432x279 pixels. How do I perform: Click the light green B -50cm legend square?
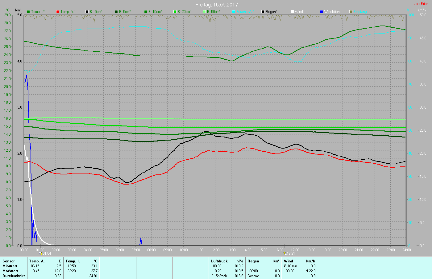pos(204,12)
